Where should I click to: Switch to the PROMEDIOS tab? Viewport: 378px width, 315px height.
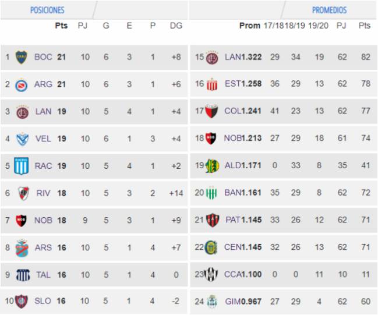point(329,10)
